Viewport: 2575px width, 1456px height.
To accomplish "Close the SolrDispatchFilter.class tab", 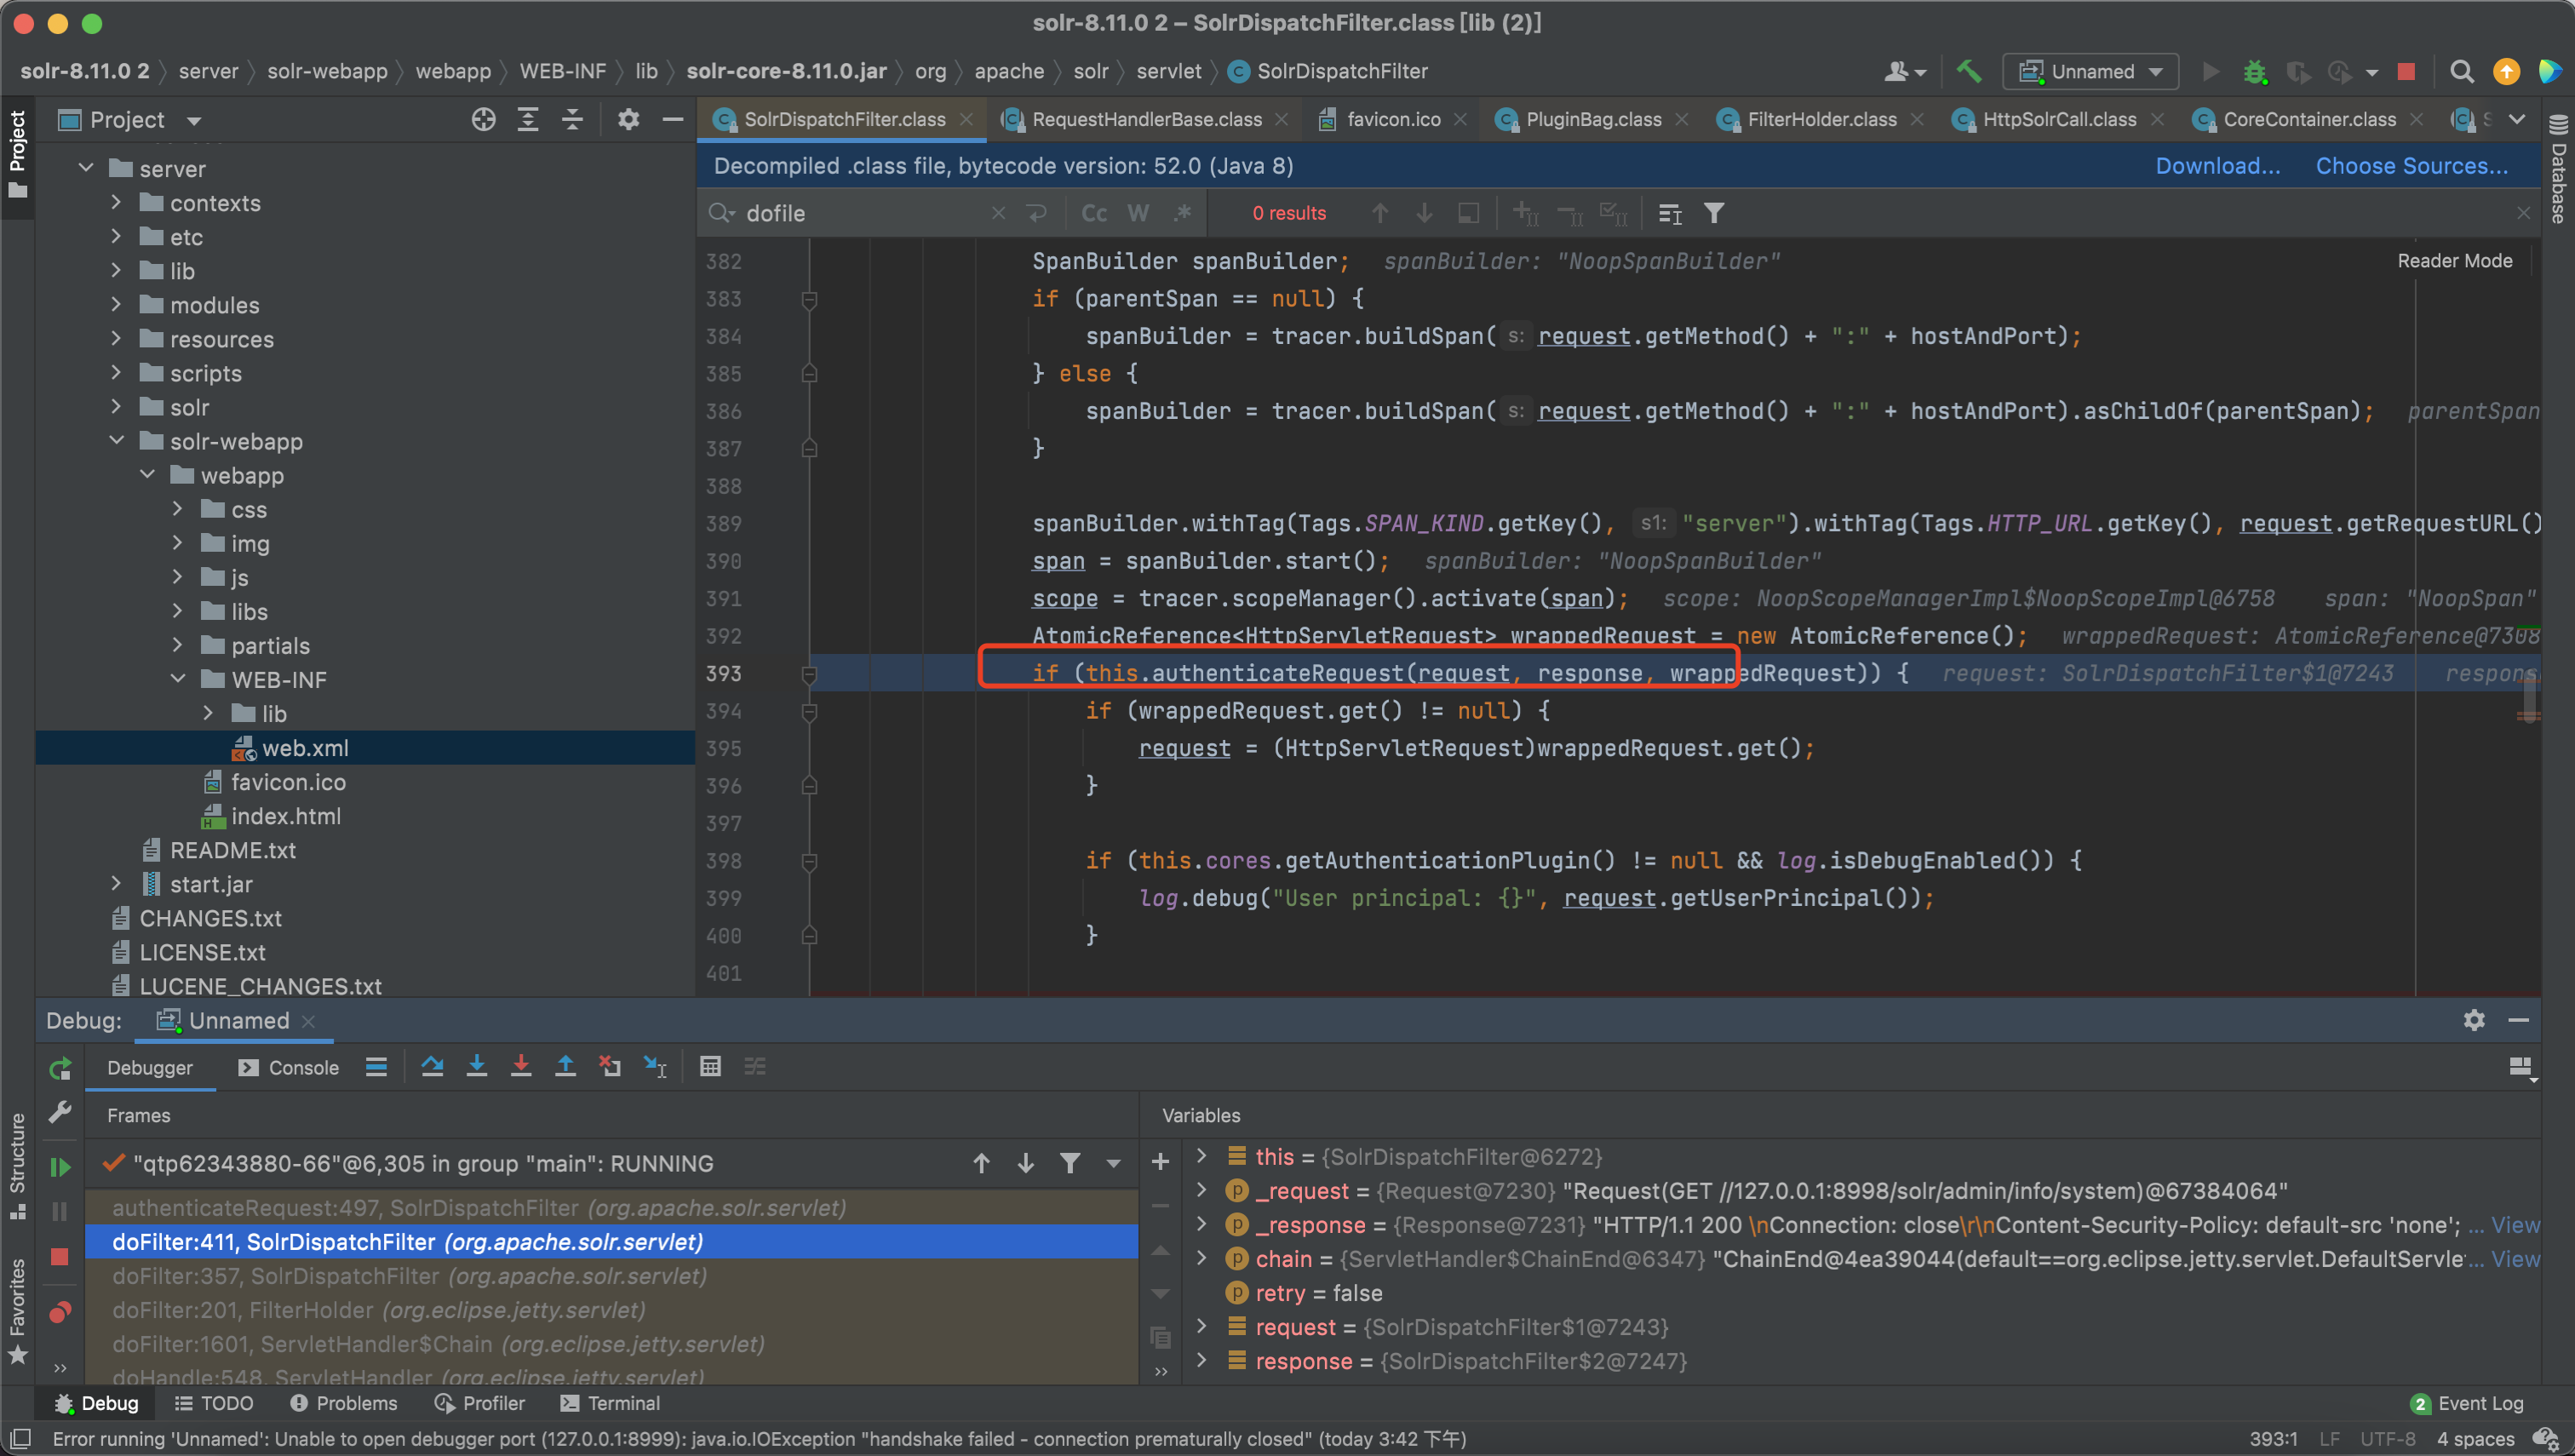I will (966, 119).
